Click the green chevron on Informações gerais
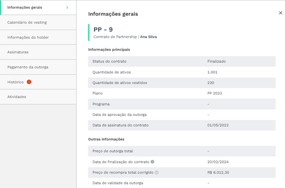Image resolution: width=285 pixels, height=188 pixels. point(67,7)
